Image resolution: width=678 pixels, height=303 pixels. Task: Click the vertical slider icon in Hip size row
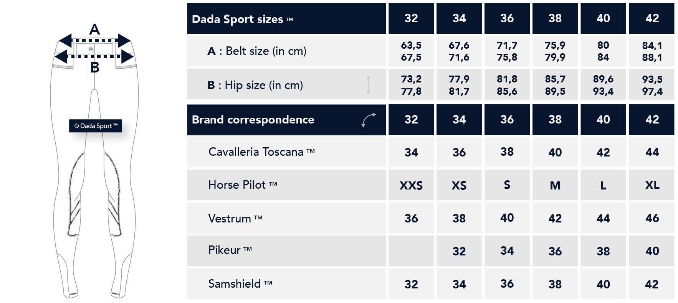click(368, 85)
